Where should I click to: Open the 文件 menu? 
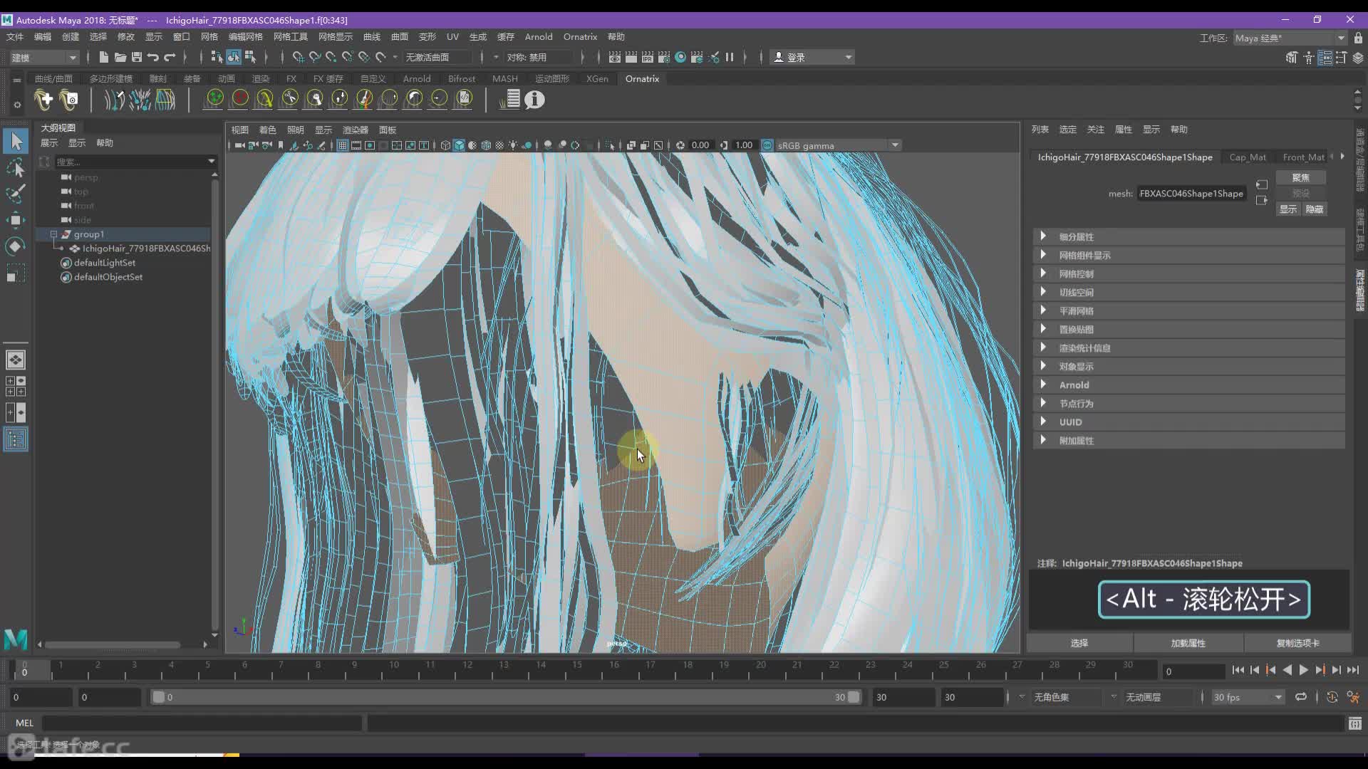pos(15,37)
